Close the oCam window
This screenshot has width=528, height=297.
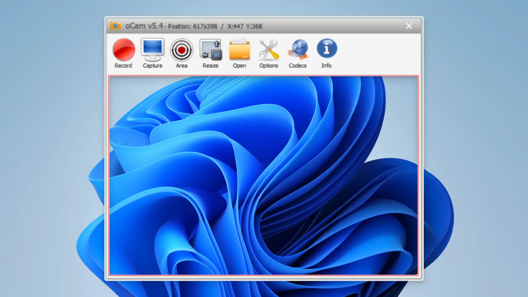click(x=409, y=26)
